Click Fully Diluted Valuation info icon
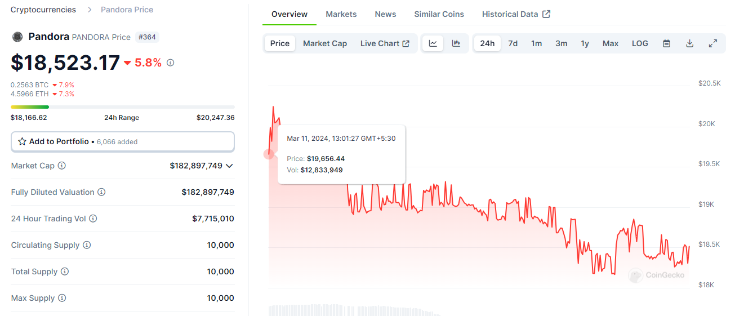 tap(101, 192)
